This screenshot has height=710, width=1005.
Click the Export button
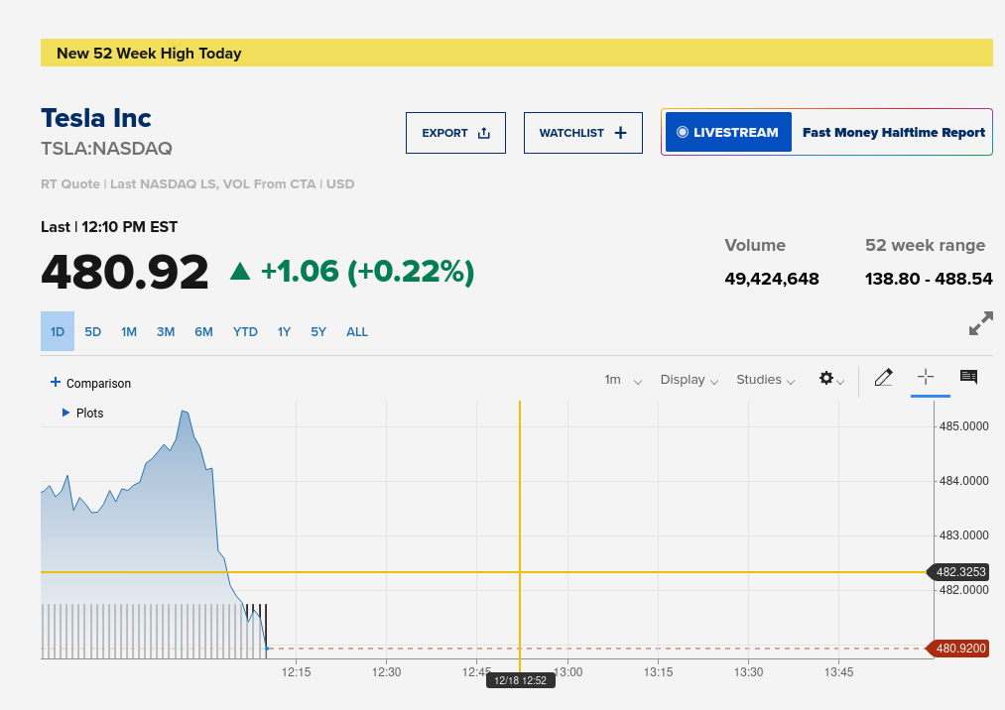[x=455, y=133]
